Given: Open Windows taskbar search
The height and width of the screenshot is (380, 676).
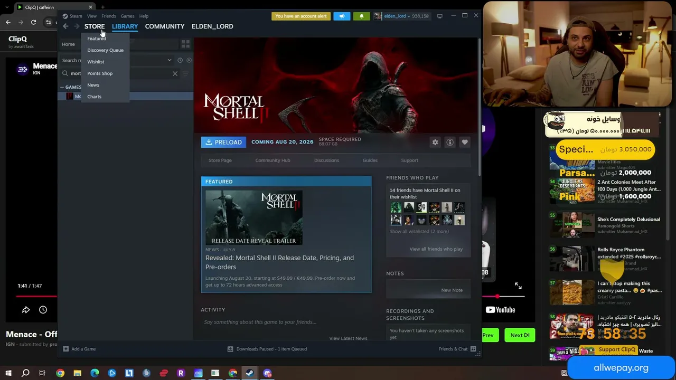Looking at the screenshot, I should (25, 373).
